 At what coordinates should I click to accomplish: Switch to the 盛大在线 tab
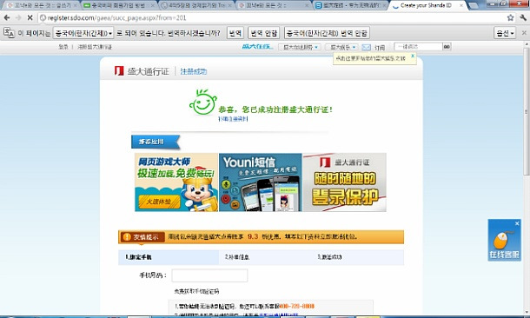click(350, 5)
